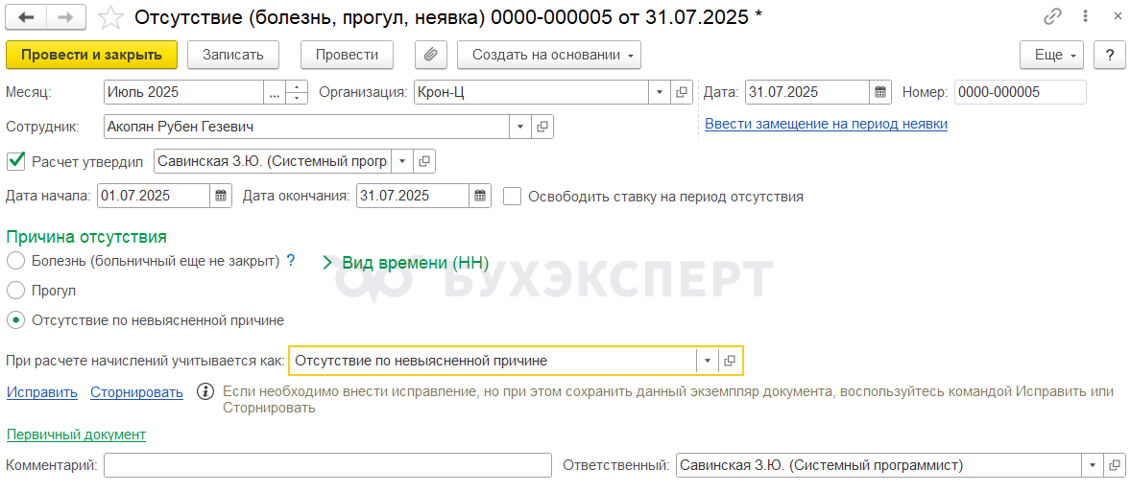Image resolution: width=1131 pixels, height=493 pixels.
Task: Select Болезнь (больничный еще не закрыт) option
Action: point(16,260)
